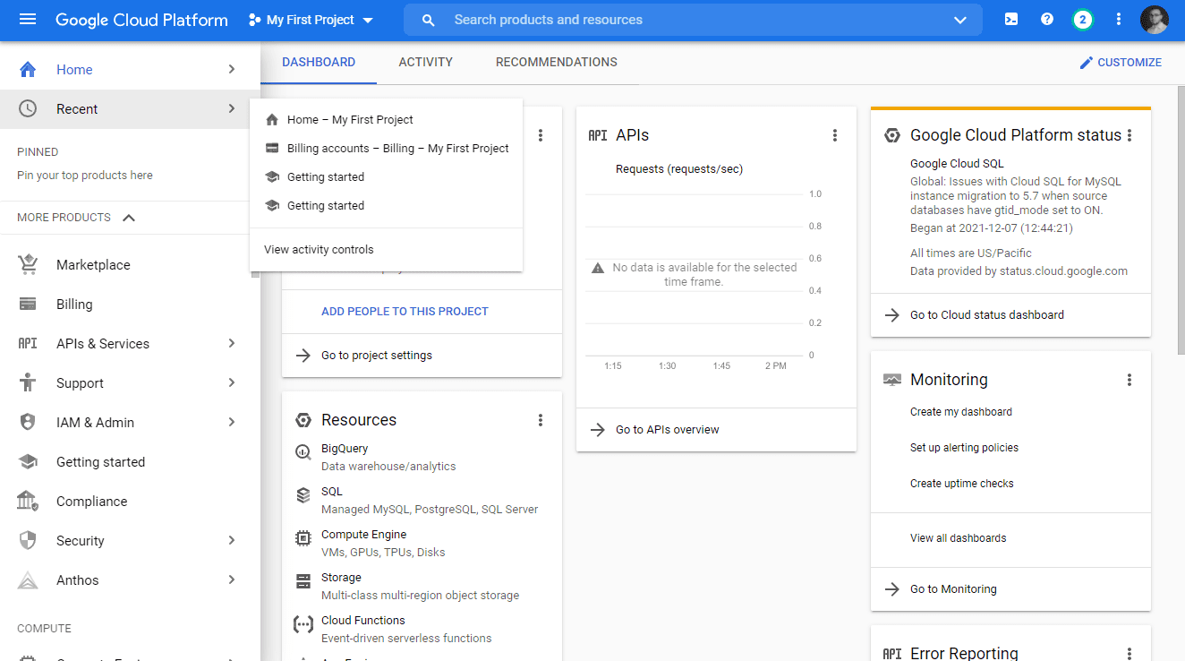1185x661 pixels.
Task: Click the Billing card icon in sidebar
Action: pos(28,304)
